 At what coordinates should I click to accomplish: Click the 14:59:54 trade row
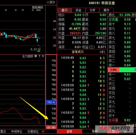[x=82, y=99]
